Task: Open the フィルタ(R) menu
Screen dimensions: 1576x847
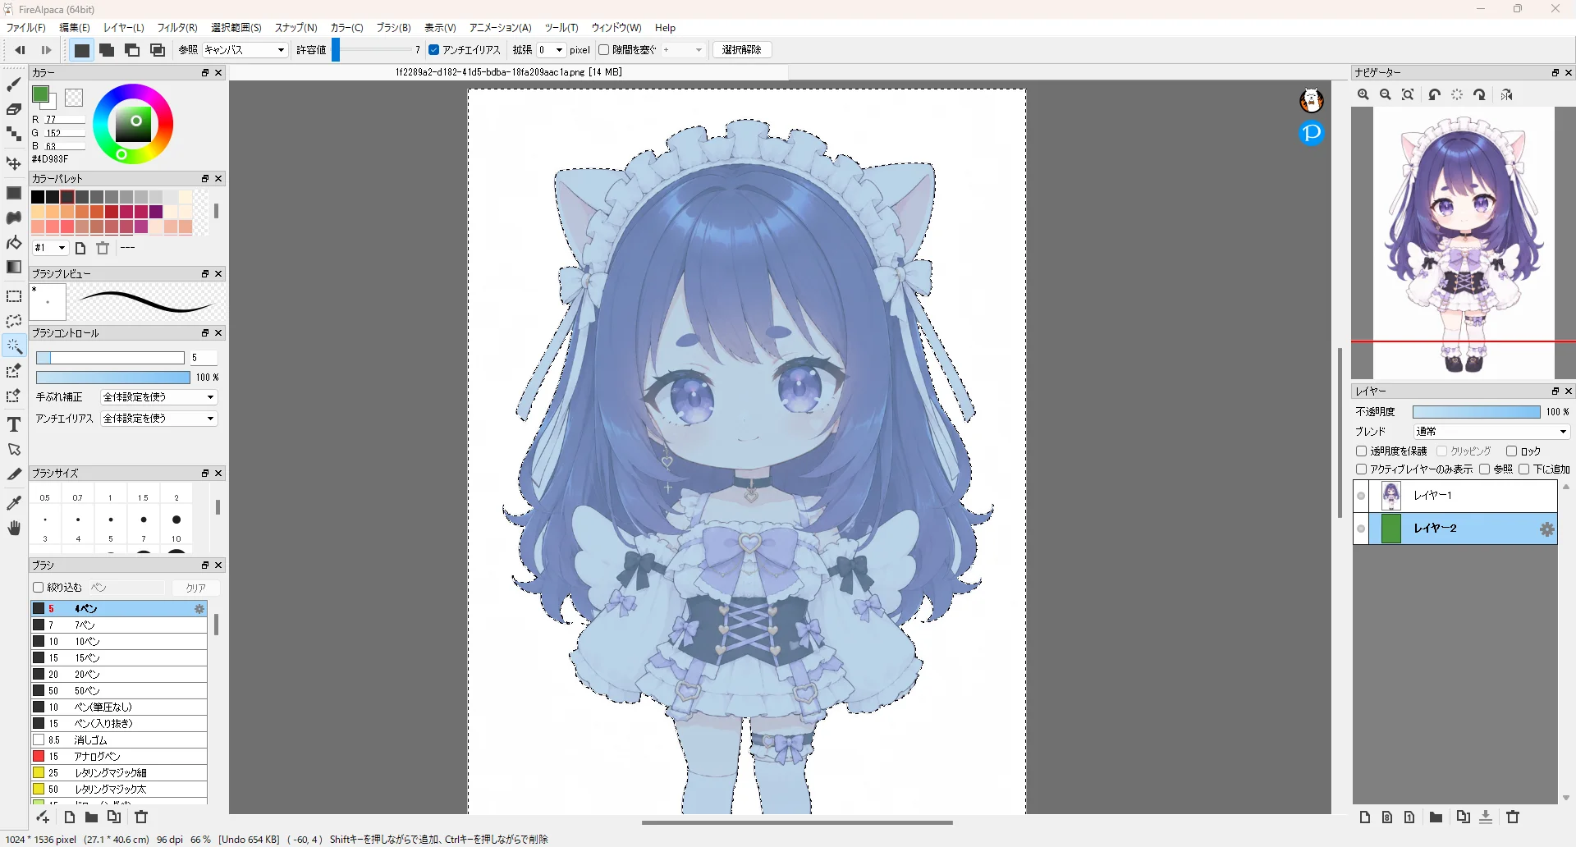Action: click(177, 28)
